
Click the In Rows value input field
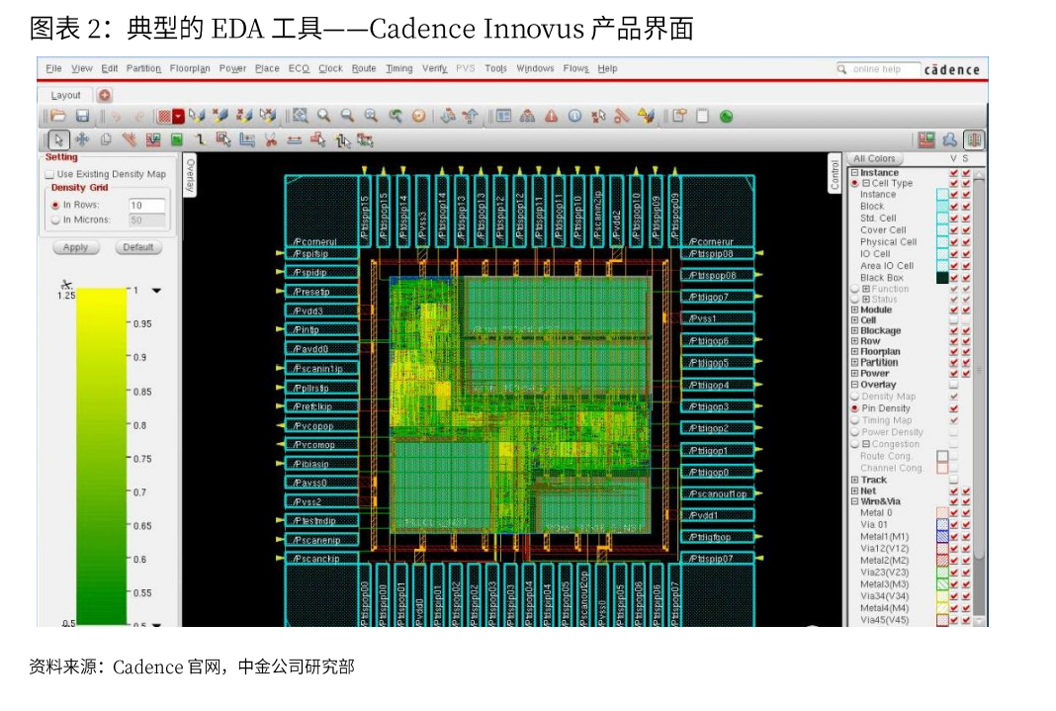click(x=146, y=205)
